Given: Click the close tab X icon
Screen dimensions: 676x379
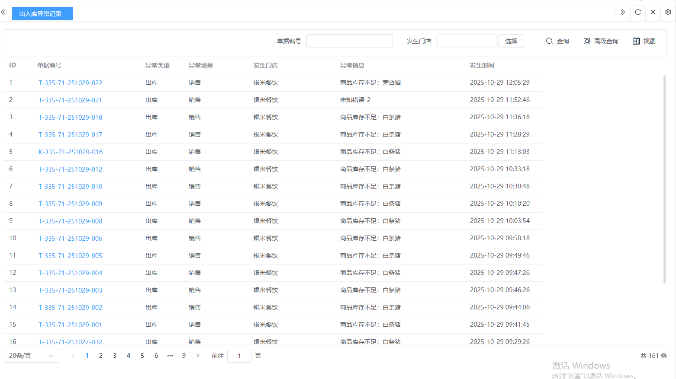Looking at the screenshot, I should [x=653, y=13].
